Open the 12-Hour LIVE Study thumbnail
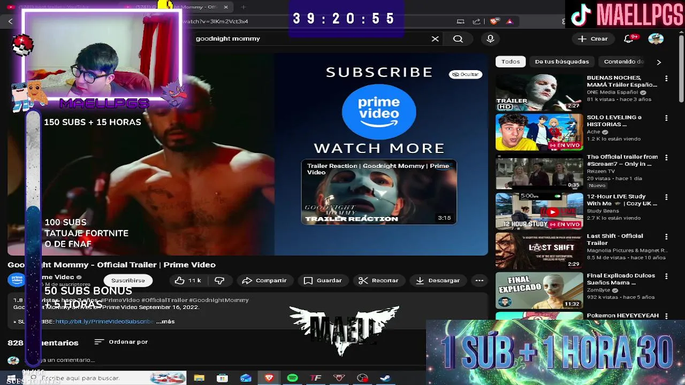Image resolution: width=685 pixels, height=385 pixels. (x=539, y=211)
